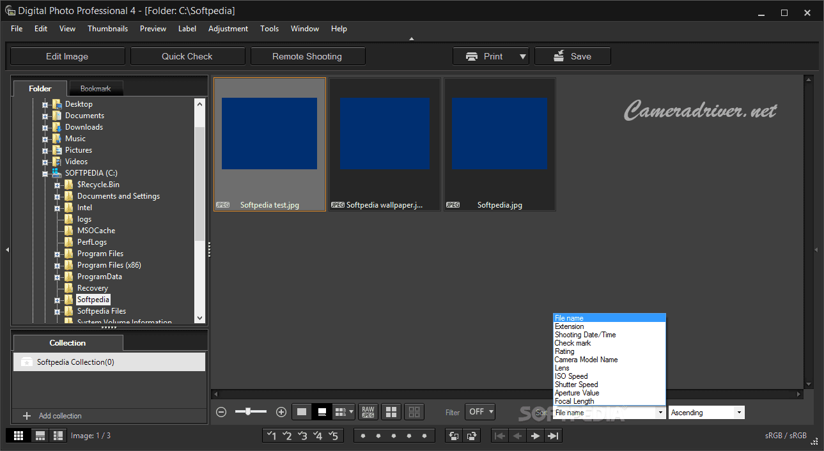Select the Softpedia.jpg thumbnail
The image size is (824, 451).
(500, 144)
